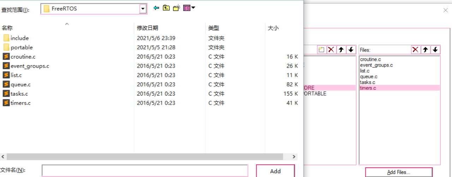Image resolution: width=452 pixels, height=177 pixels.
Task: Click the 2021/5/5 21:28 date cell
Action: click(156, 47)
